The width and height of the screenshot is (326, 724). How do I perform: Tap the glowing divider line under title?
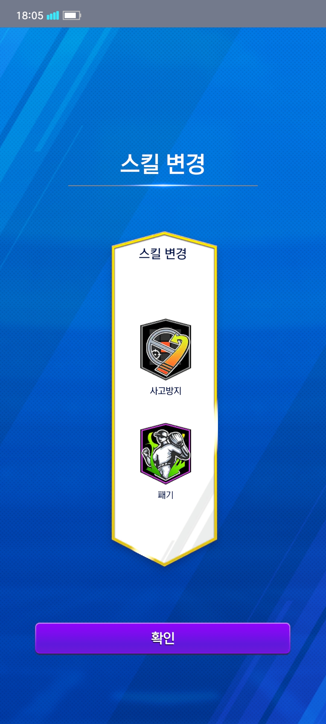click(x=163, y=186)
